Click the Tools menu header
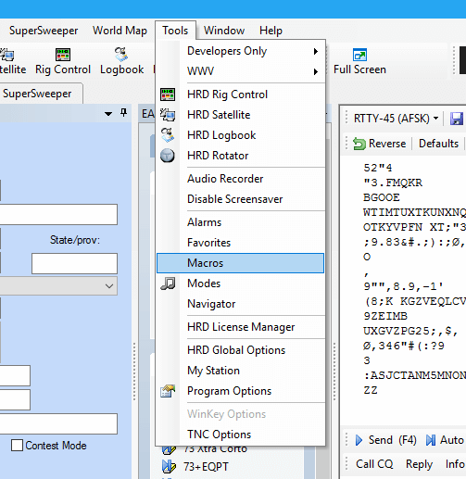This screenshot has width=466, height=479. 175,31
